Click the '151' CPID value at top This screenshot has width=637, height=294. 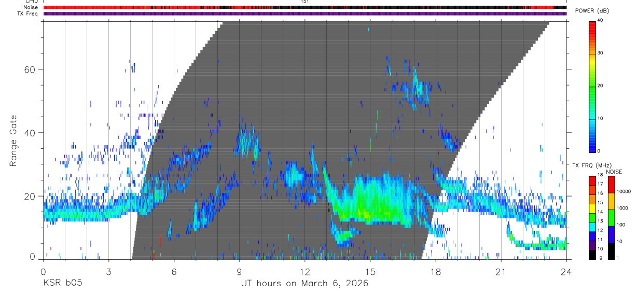[x=304, y=2]
